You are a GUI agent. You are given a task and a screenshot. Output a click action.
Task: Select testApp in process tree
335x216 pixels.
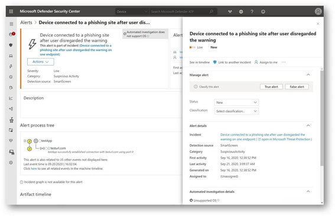click(46, 141)
